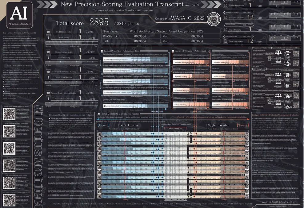Click cap icon beside World Grade Historical Ranking
304x208 pixels.
click(x=48, y=72)
